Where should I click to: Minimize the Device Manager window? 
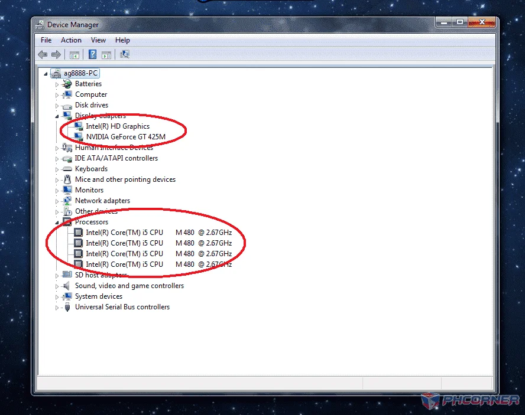[x=444, y=22]
